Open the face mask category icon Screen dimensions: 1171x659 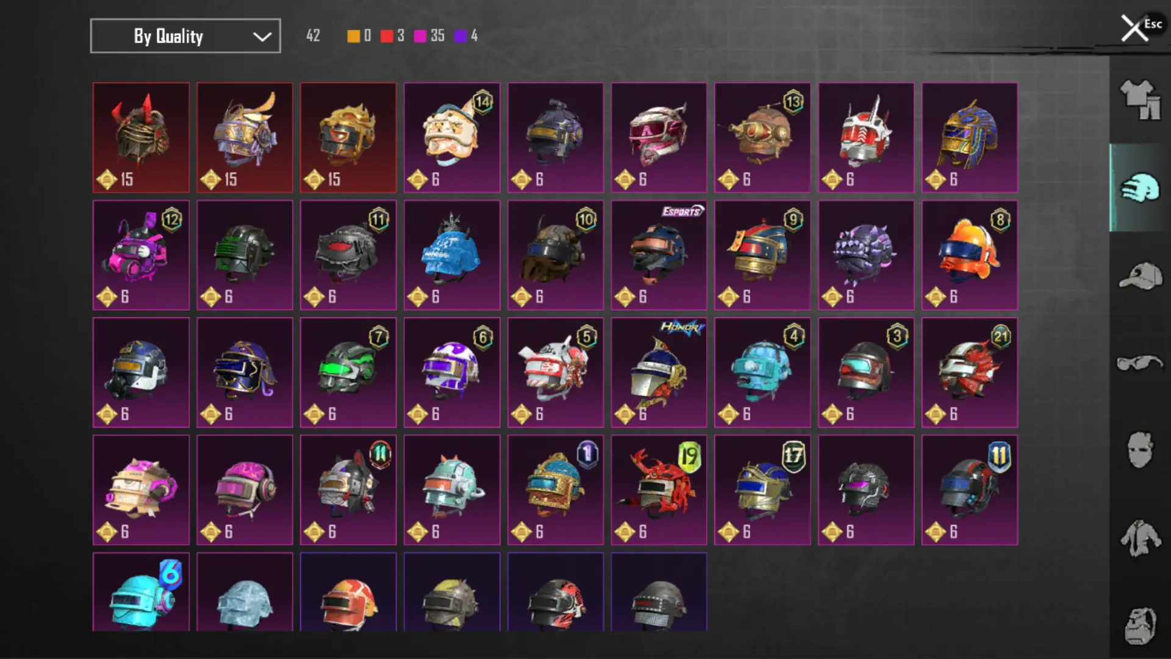[x=1139, y=450]
